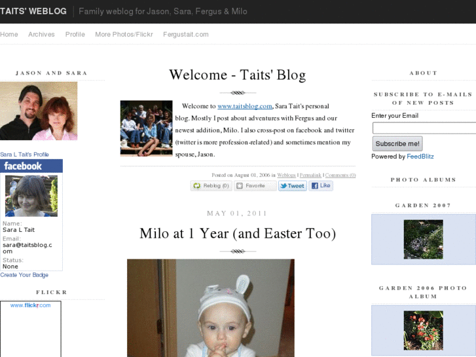Viewport: 476px width, 357px height.
Task: Open the Garden 2007 album thumbnail
Action: coord(423,239)
